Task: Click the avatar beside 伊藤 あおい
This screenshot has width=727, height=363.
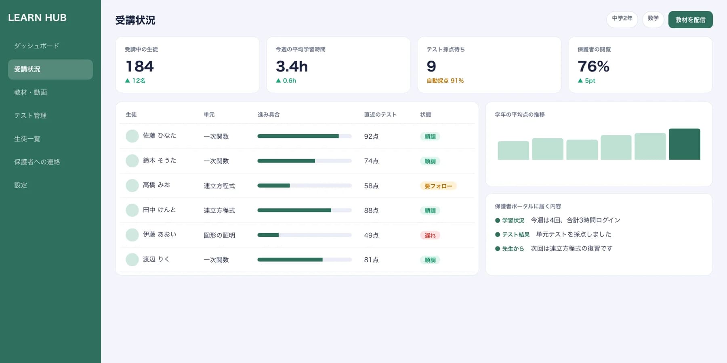Action: (132, 235)
